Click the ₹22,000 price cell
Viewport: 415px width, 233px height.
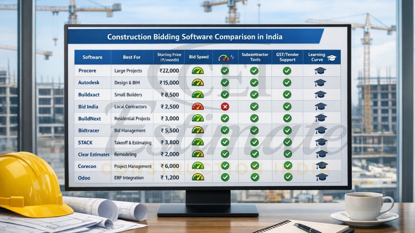click(x=169, y=71)
